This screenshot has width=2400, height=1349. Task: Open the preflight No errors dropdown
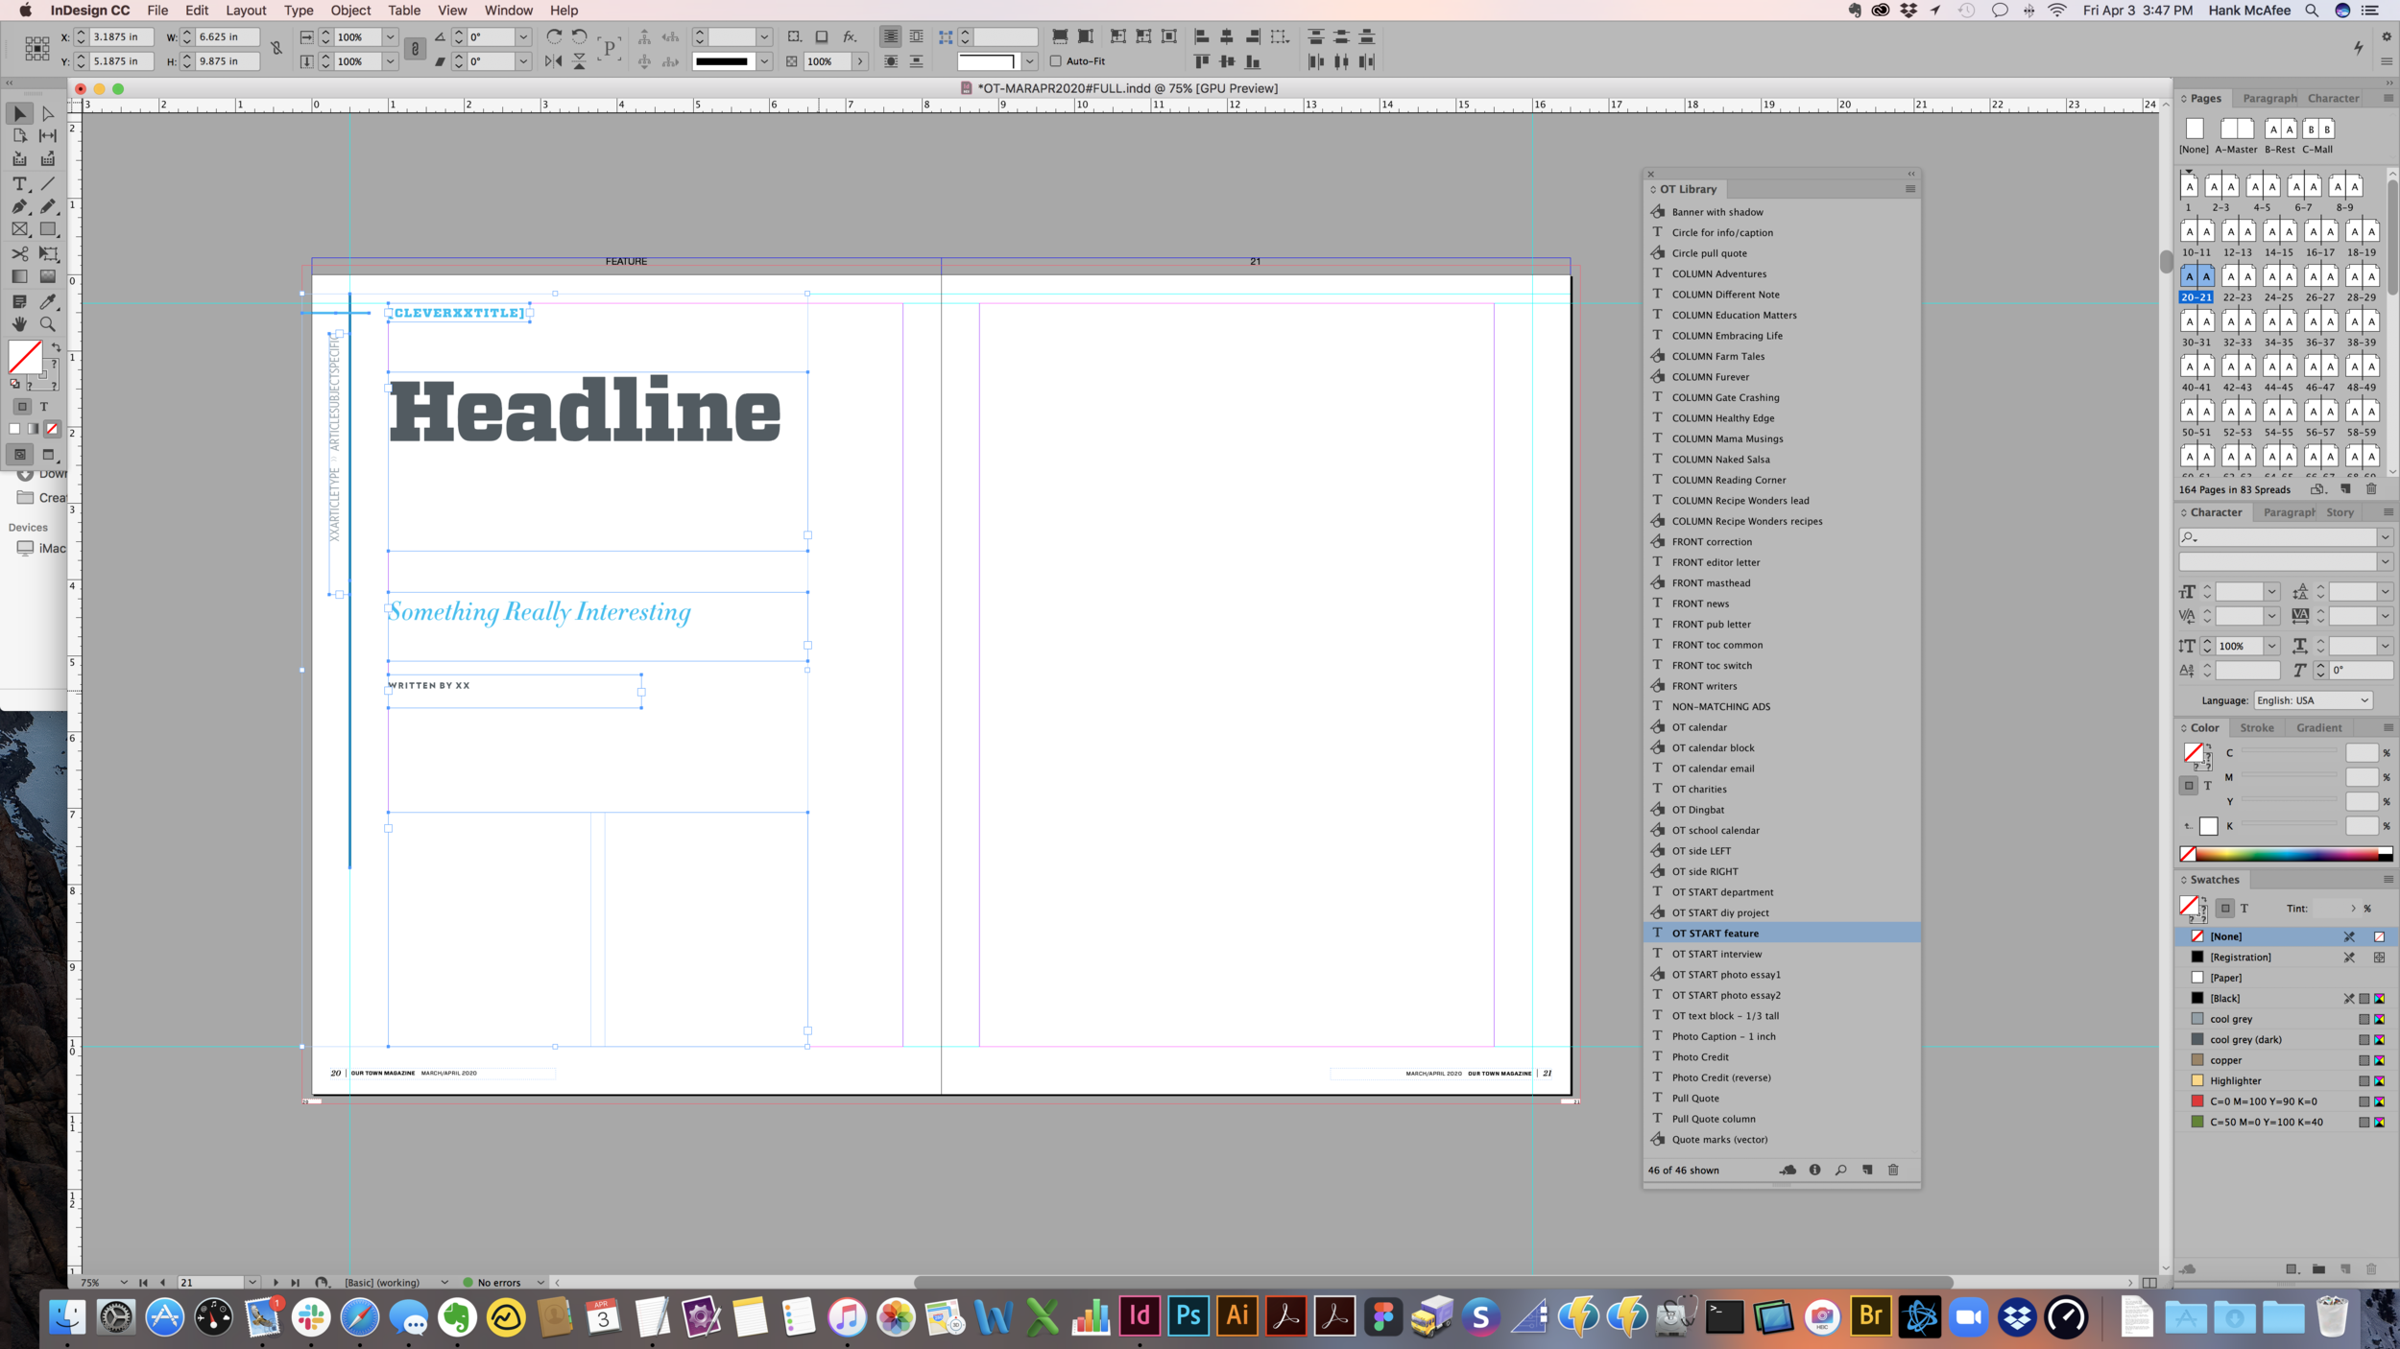(x=540, y=1282)
